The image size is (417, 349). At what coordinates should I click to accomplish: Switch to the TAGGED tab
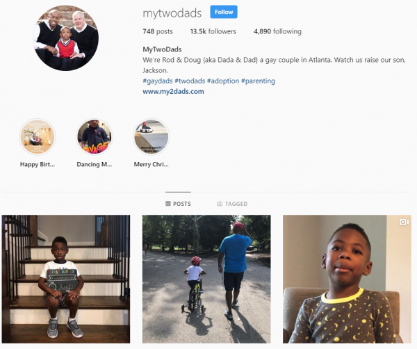(x=232, y=204)
